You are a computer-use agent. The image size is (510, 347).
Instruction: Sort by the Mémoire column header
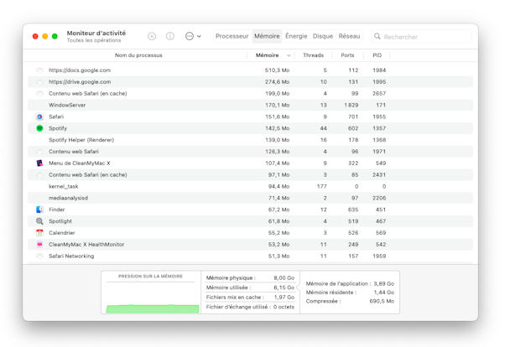click(267, 55)
